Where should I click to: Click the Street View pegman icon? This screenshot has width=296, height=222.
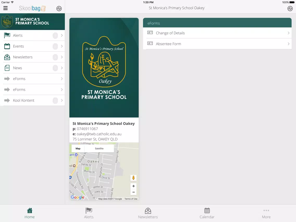(x=133, y=178)
